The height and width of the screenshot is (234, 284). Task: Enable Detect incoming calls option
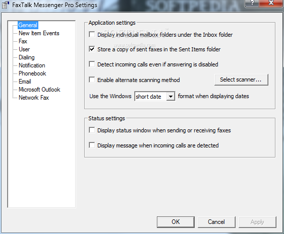(92, 64)
